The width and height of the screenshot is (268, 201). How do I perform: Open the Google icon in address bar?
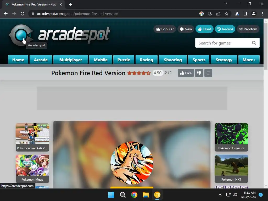(202, 14)
